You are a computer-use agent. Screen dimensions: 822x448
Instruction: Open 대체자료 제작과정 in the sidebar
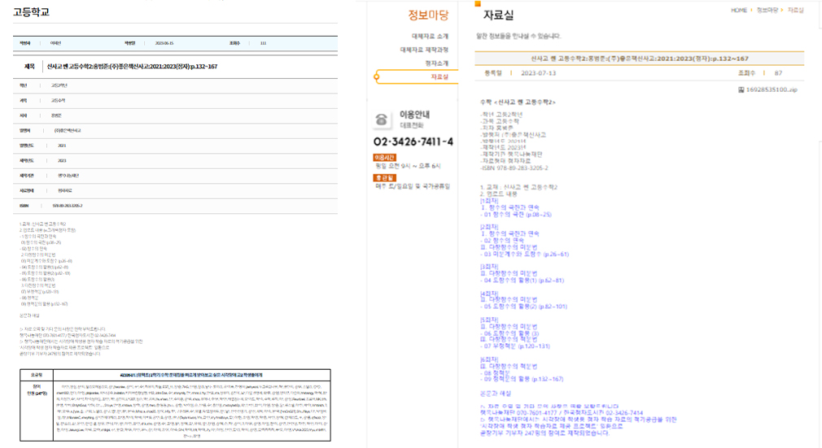click(x=423, y=50)
